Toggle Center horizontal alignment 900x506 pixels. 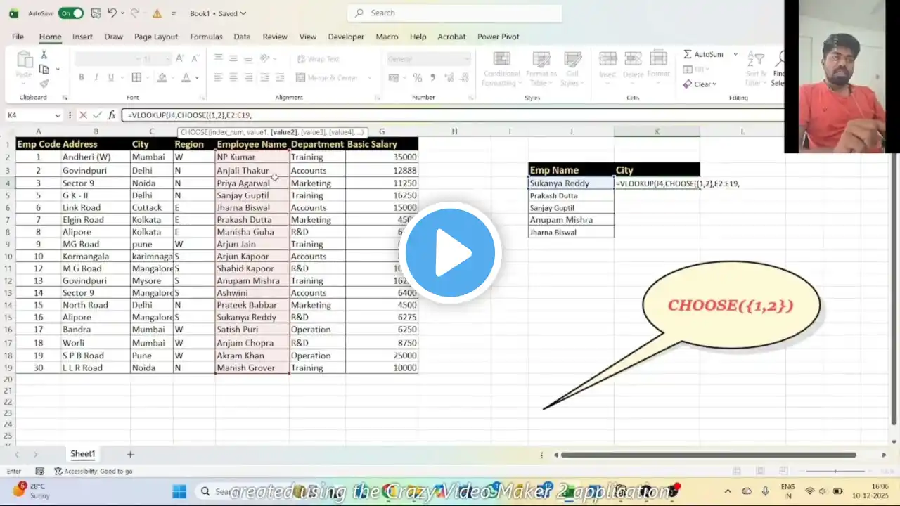233,77
